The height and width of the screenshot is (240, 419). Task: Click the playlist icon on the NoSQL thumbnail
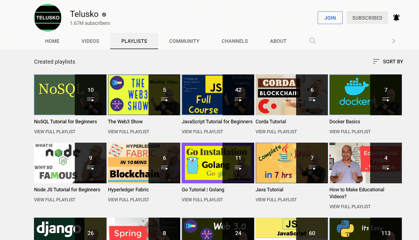91,100
